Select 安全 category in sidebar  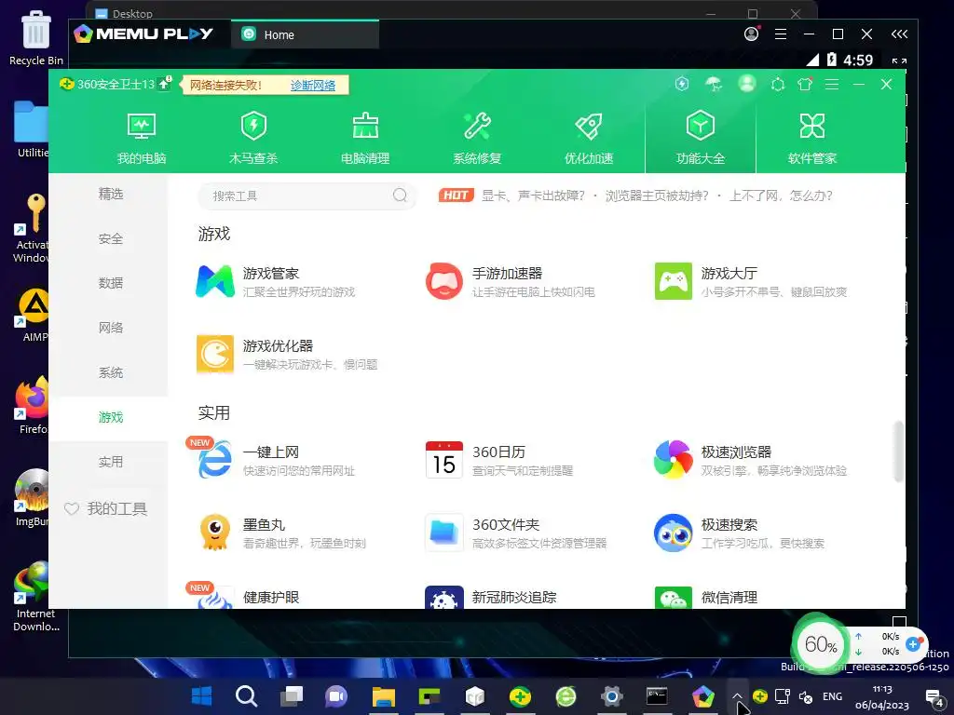pyautogui.click(x=110, y=239)
